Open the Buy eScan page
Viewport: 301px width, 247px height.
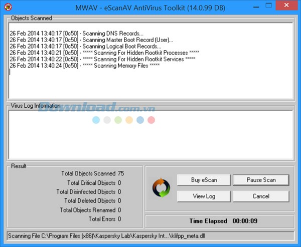pyautogui.click(x=204, y=180)
